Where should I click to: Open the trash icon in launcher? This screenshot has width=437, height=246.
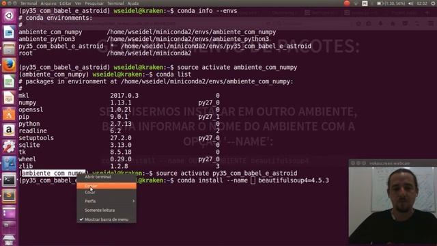pyautogui.click(x=9, y=239)
